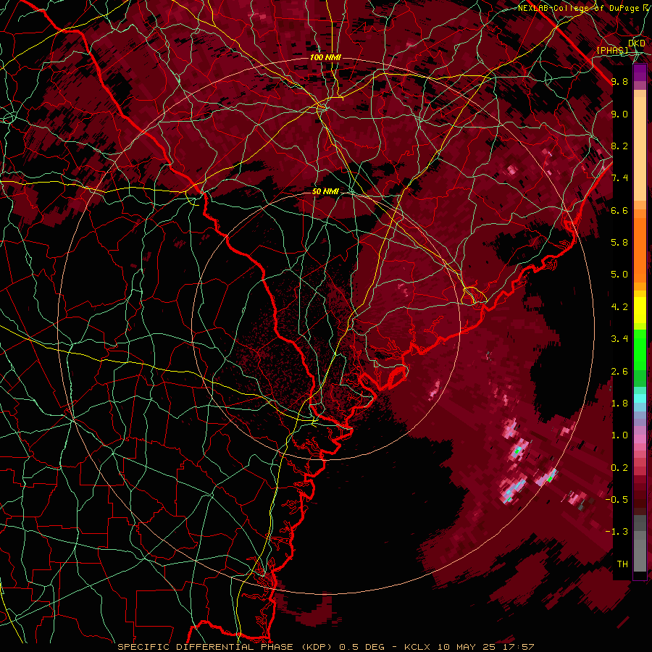
Task: Click the 1.8 value on the scale
Action: (x=619, y=404)
